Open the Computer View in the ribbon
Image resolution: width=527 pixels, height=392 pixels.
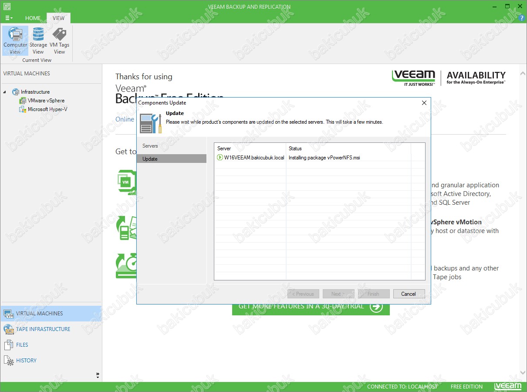(x=15, y=41)
